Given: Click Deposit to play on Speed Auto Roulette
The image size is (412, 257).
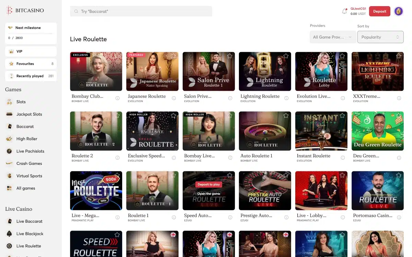Looking at the screenshot, I should 209,184.
